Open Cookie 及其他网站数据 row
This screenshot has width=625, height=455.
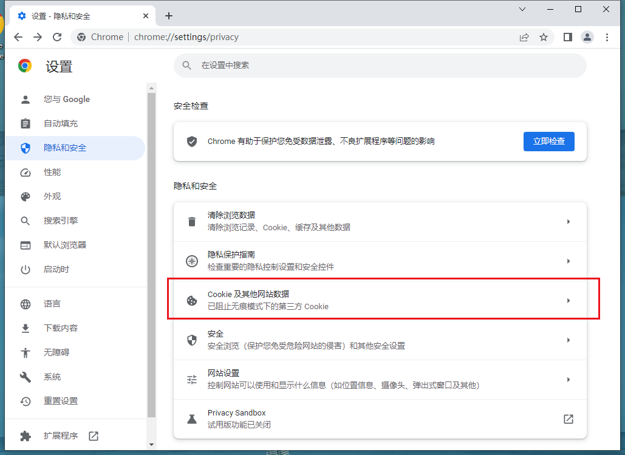coord(380,300)
